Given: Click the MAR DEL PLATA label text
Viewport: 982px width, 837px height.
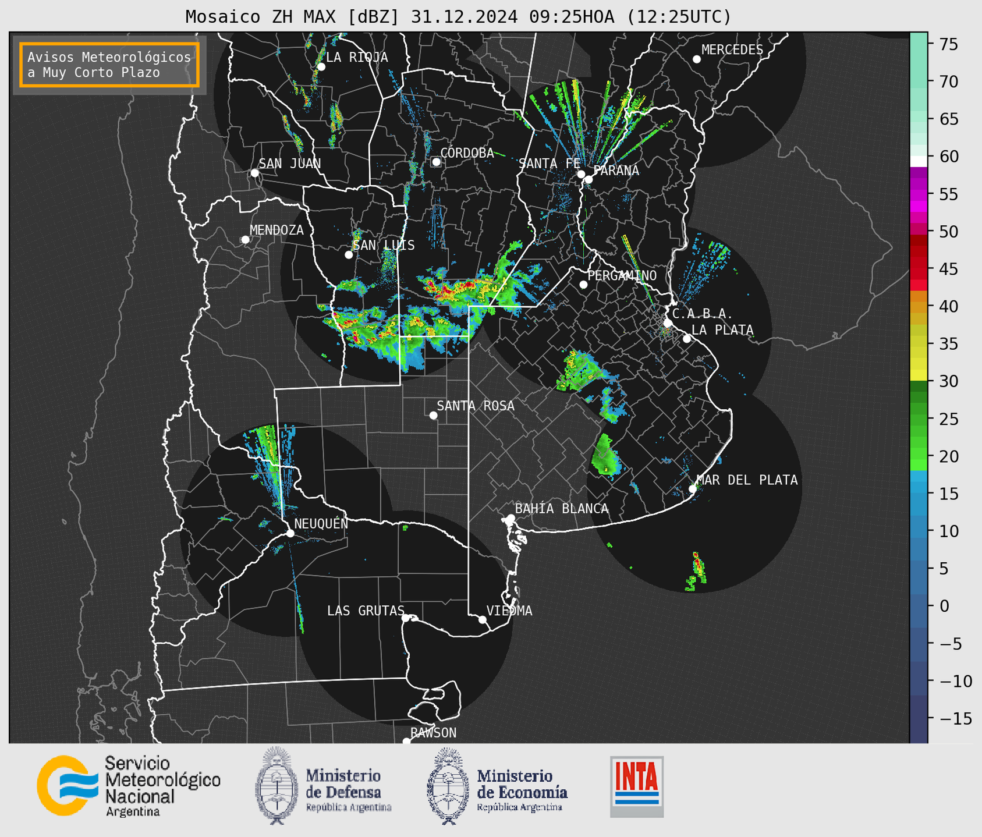Looking at the screenshot, I should (747, 480).
